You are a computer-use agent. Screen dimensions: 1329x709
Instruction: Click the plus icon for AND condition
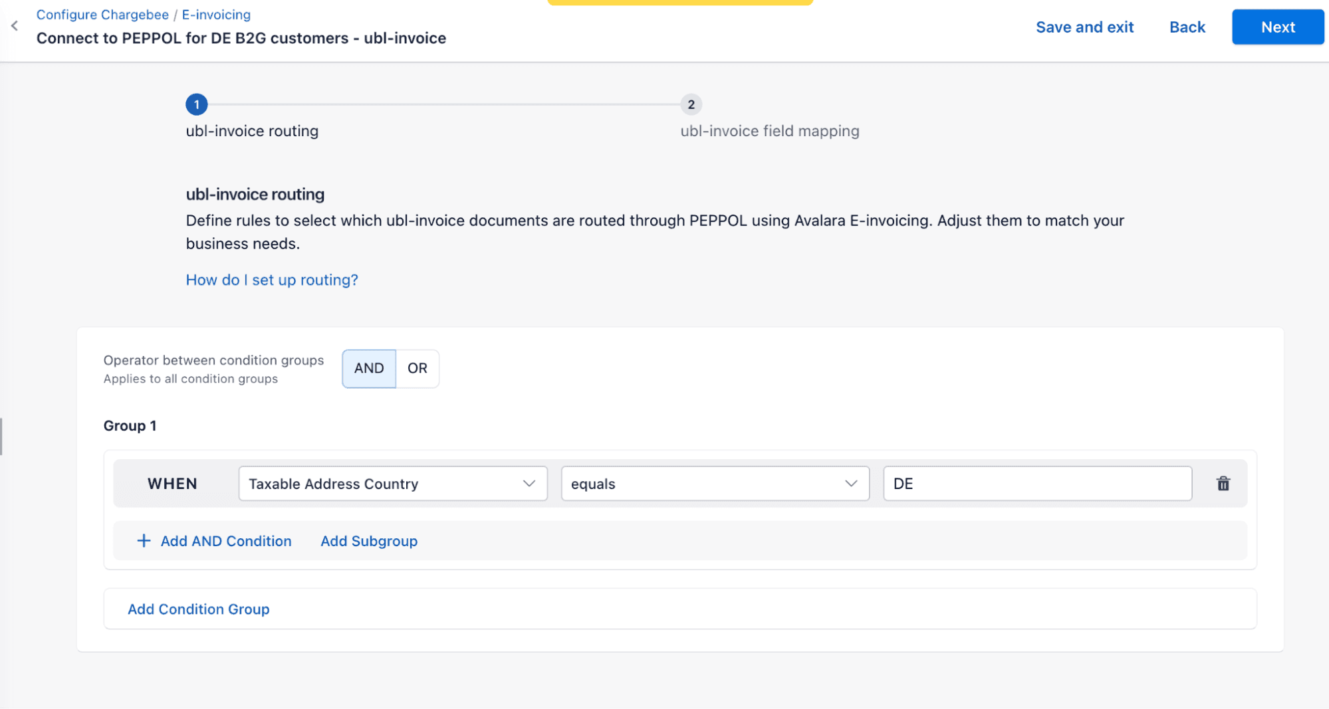point(144,541)
